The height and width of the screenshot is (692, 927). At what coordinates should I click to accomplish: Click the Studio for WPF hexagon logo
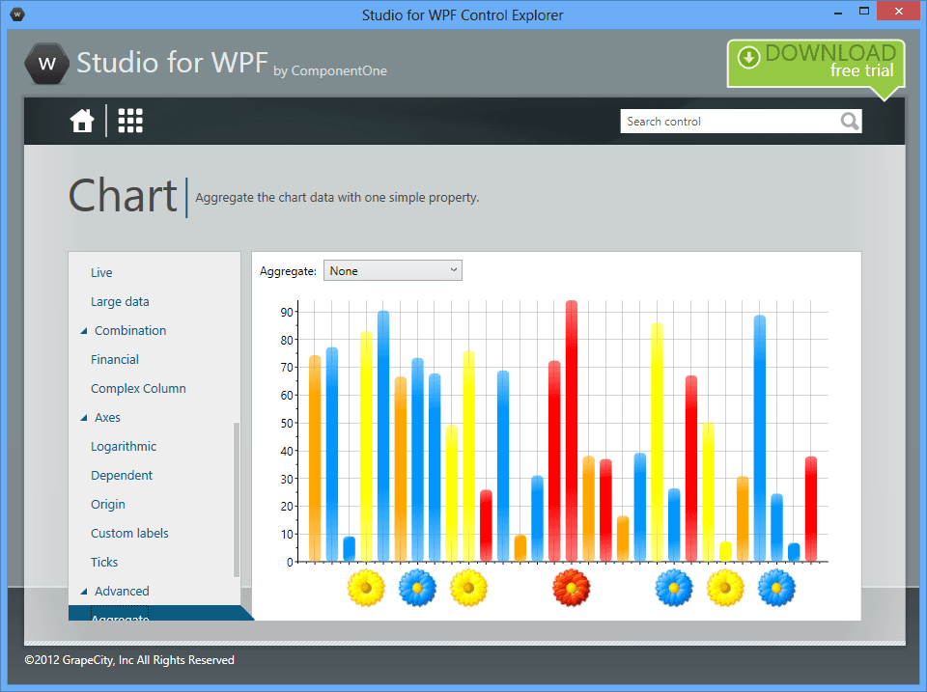coord(46,64)
